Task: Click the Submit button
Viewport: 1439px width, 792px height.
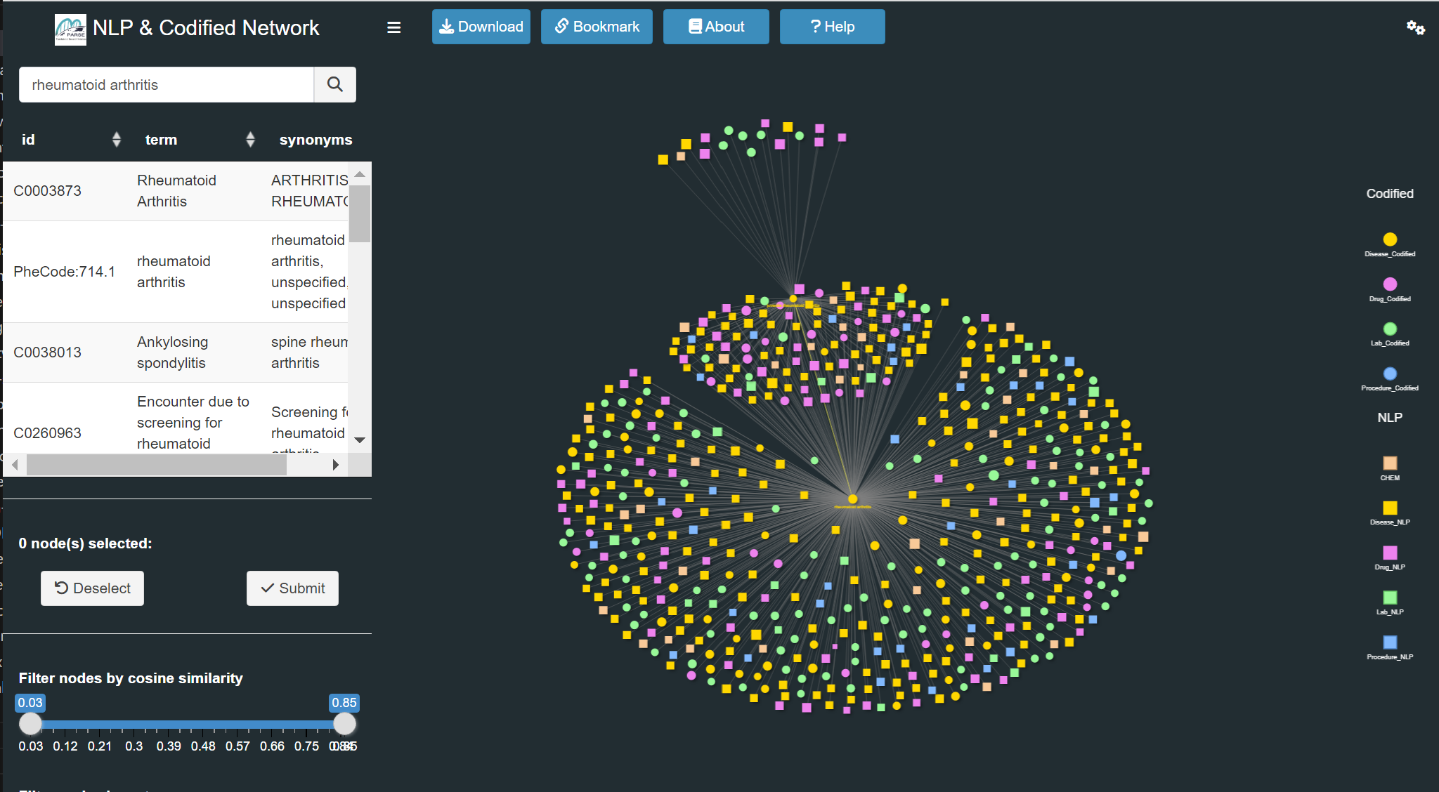Action: 292,588
